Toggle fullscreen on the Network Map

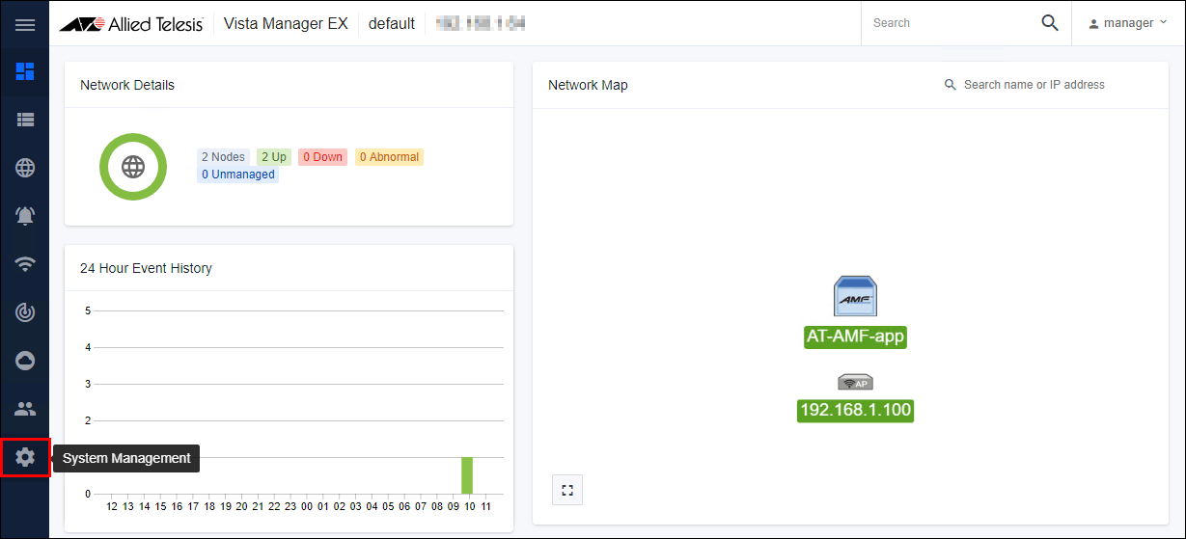567,490
